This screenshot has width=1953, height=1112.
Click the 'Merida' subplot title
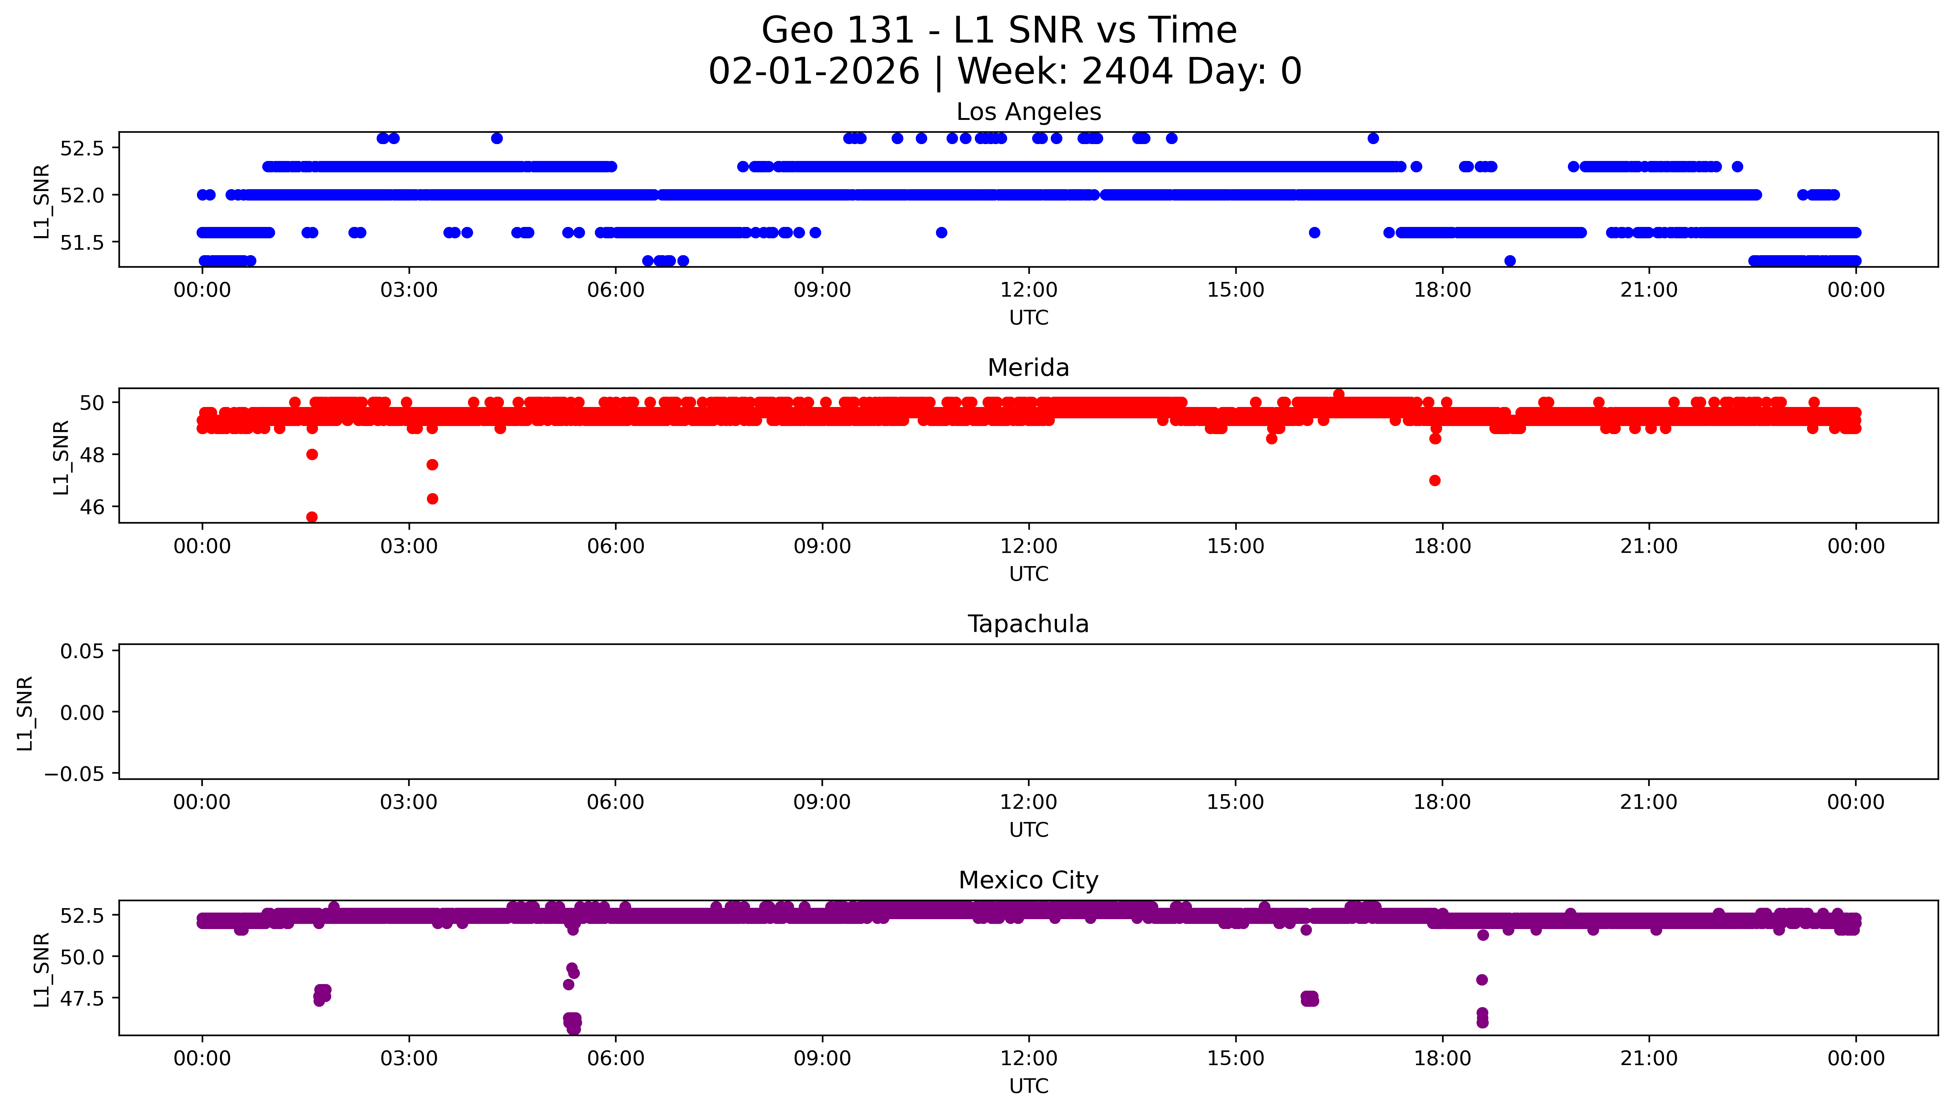point(1028,368)
